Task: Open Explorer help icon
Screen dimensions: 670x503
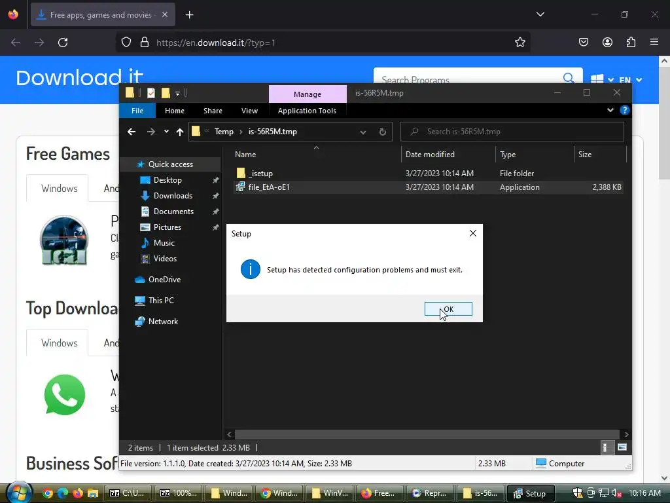Action: (x=625, y=110)
